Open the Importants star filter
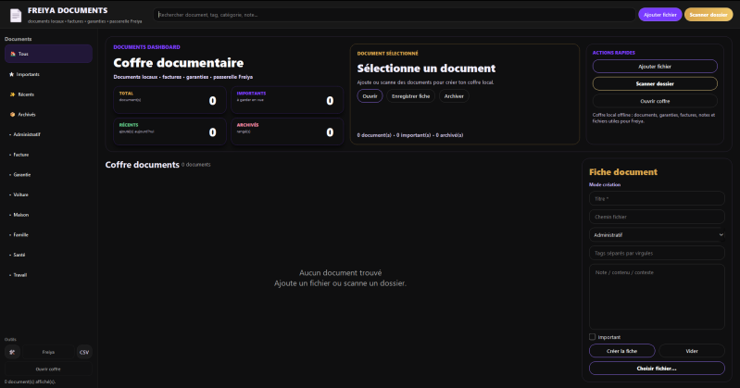 click(x=12, y=74)
